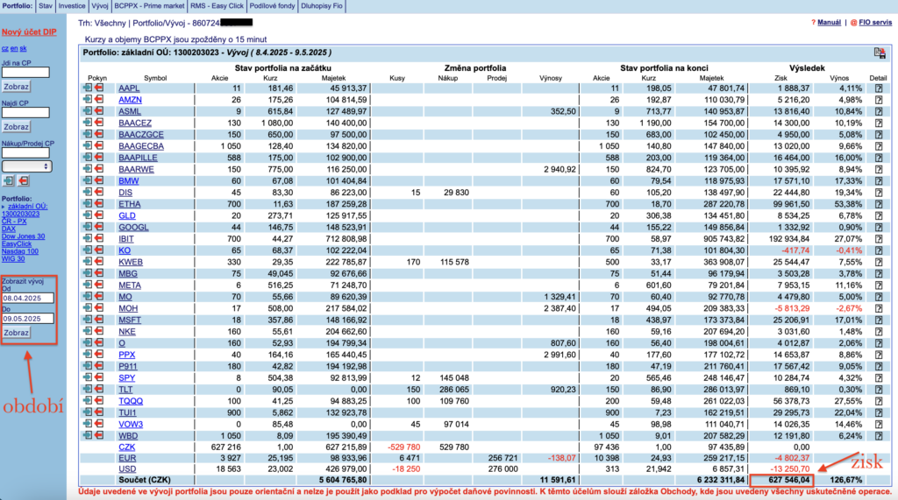Click the total yield 126,67%
Screen dimensions: 898x500
click(846, 480)
